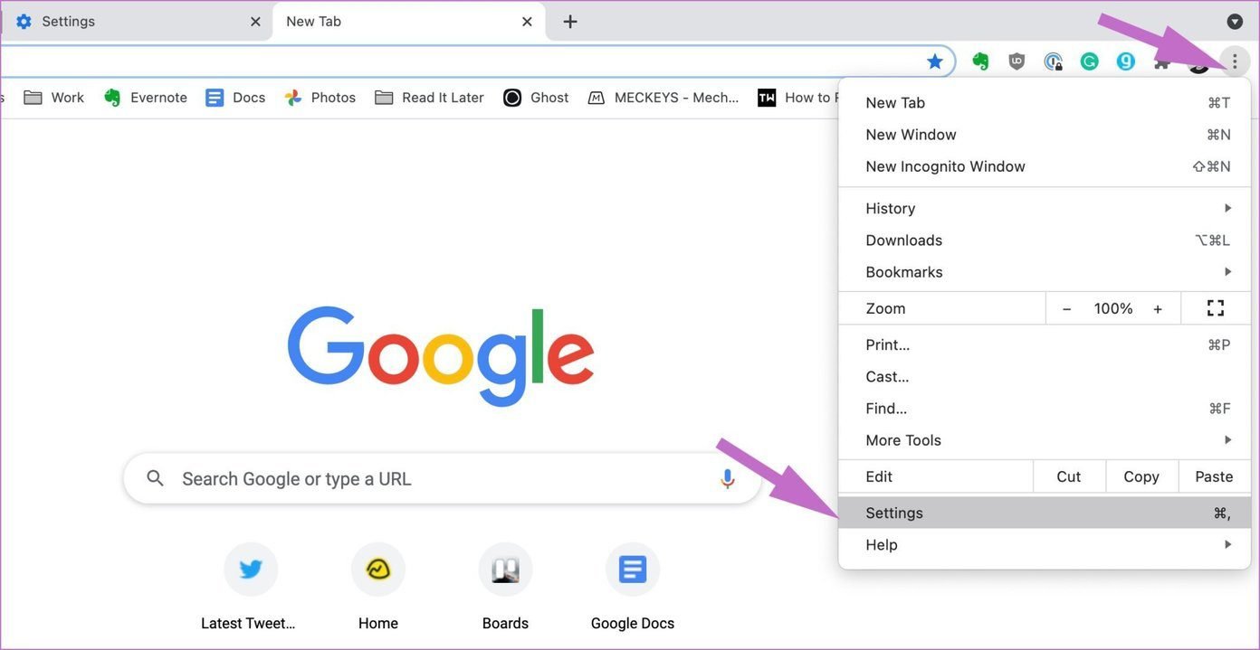1260x650 pixels.
Task: Open the Ghost bookmark
Action: click(x=536, y=98)
